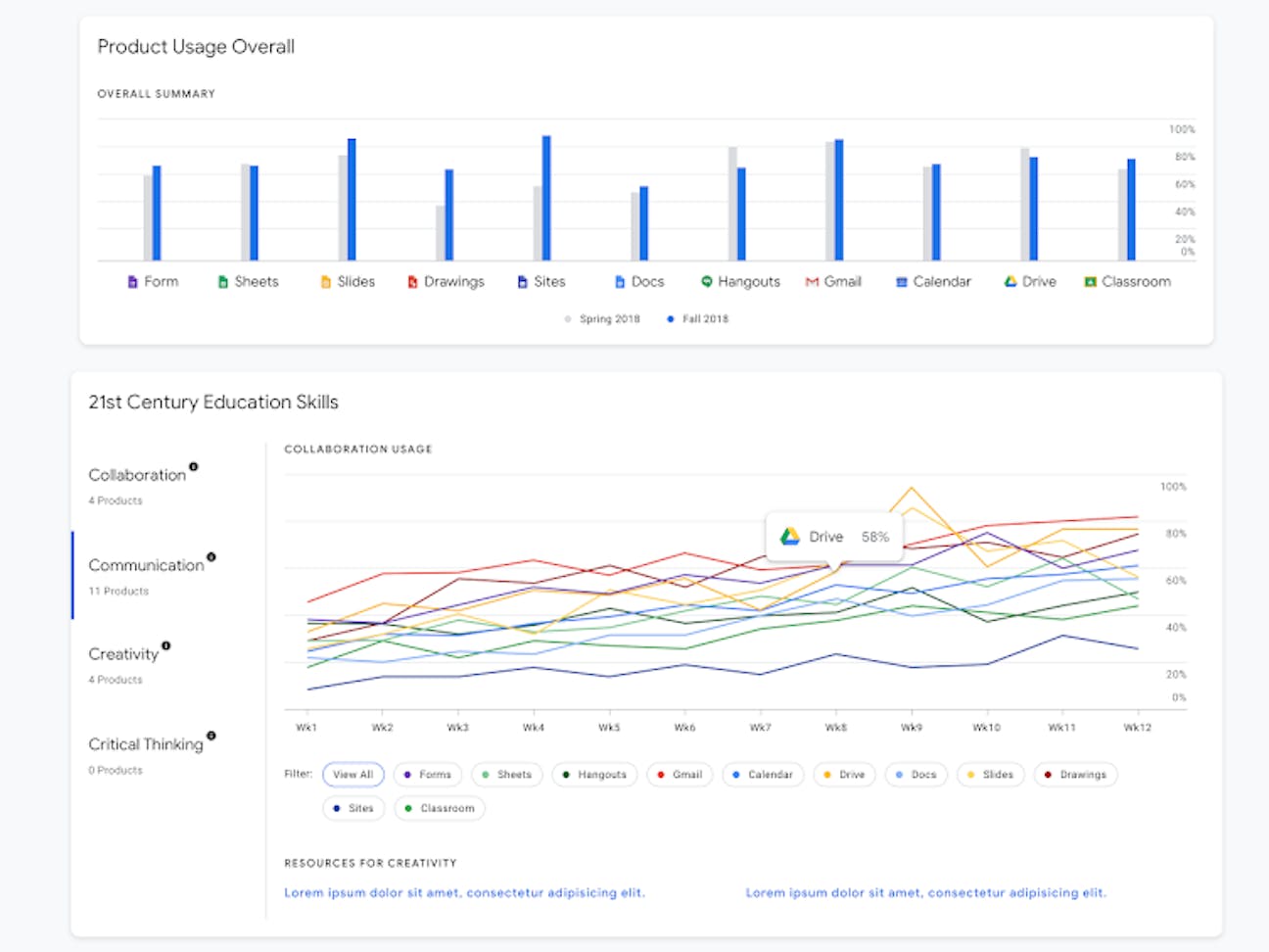This screenshot has width=1269, height=952.
Task: Open the Critical Thinking info badge
Action: click(x=210, y=737)
